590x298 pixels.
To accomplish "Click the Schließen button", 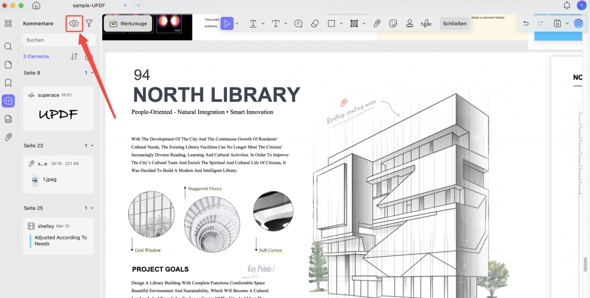I will coord(455,23).
